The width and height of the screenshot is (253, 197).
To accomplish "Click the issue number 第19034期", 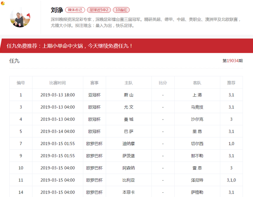I will 232,61.
